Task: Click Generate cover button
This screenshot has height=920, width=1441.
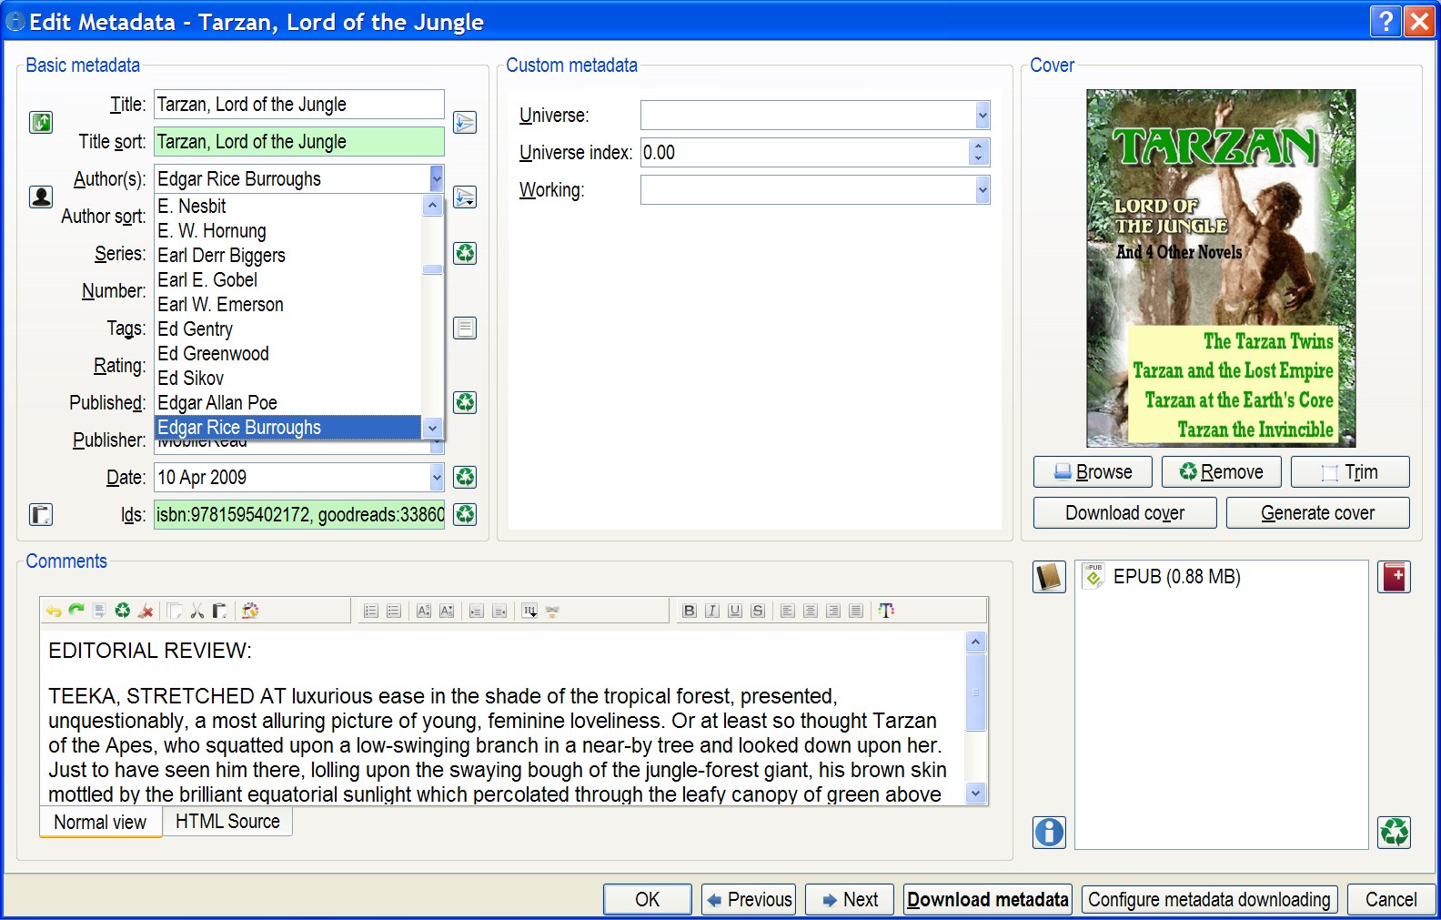Action: [1317, 513]
